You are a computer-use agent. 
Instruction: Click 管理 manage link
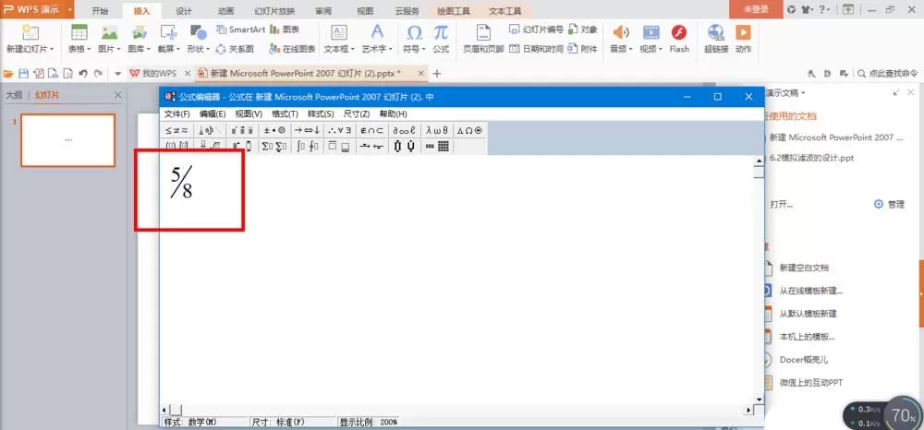tap(889, 204)
